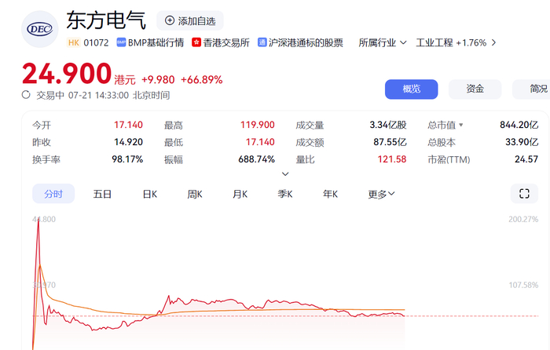The width and height of the screenshot is (550, 350).
Task: Click 量比 value 121.58
Action: click(x=392, y=159)
